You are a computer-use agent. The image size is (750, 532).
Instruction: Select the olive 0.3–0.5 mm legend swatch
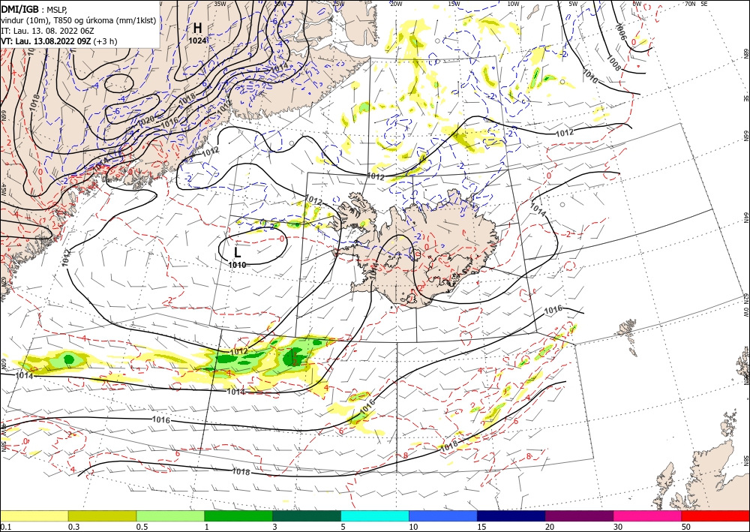(102, 515)
